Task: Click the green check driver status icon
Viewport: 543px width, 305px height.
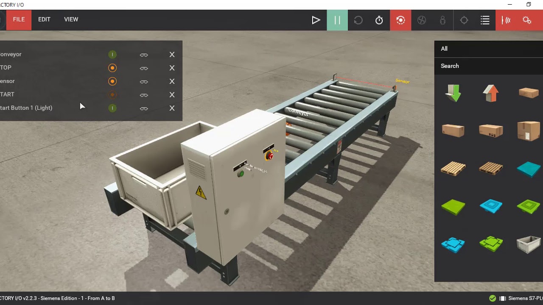Action: pos(493,298)
